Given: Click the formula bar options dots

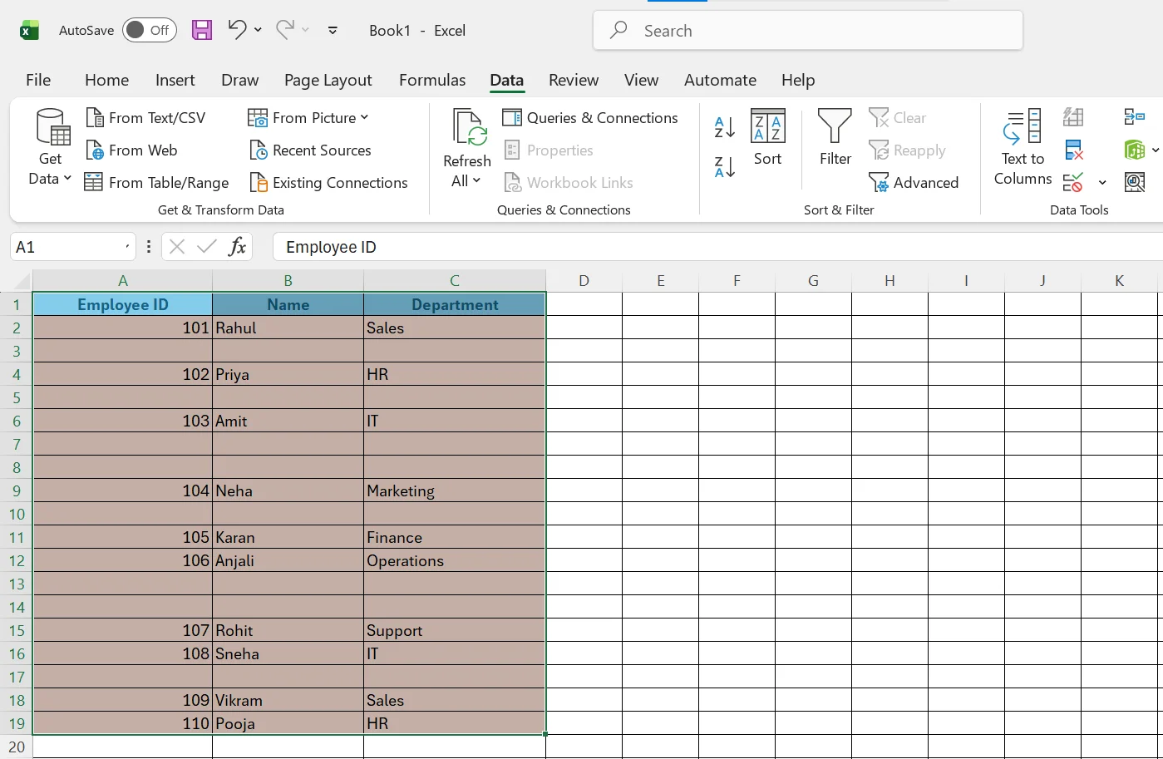Looking at the screenshot, I should pyautogui.click(x=149, y=247).
